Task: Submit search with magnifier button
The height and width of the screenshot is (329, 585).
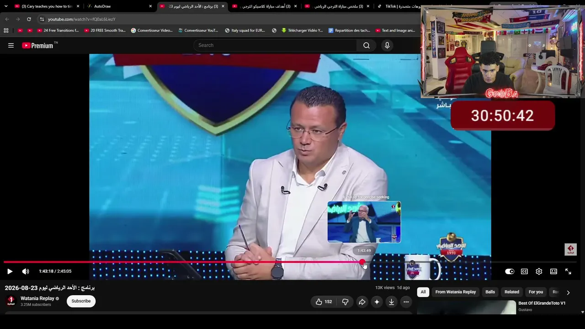Action: point(367,45)
